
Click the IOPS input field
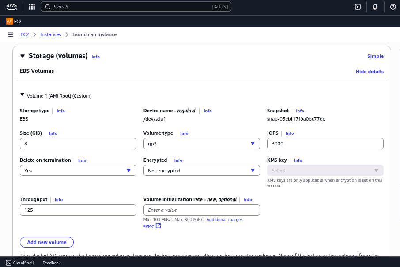(x=325, y=144)
